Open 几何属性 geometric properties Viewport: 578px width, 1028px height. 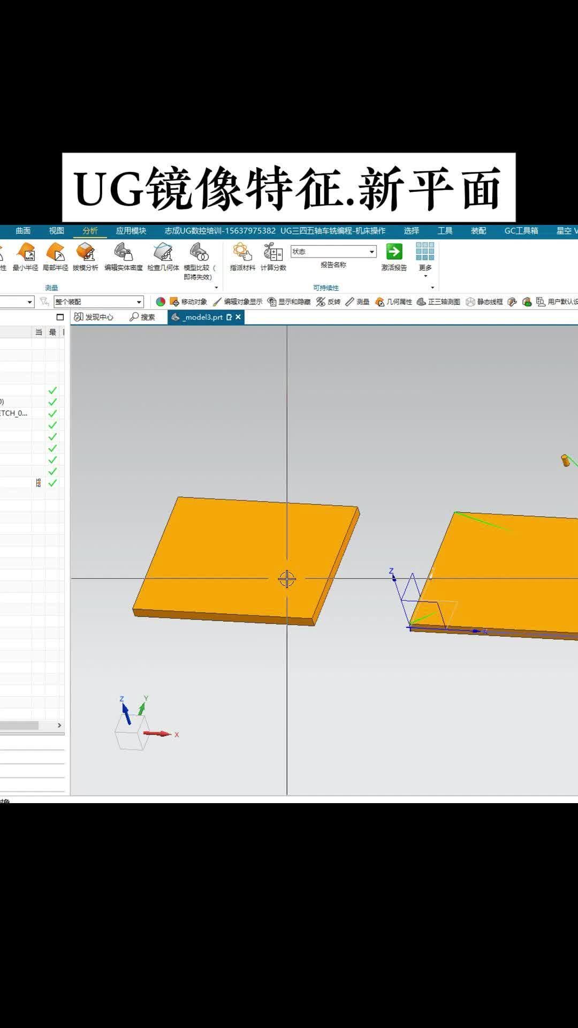point(393,302)
